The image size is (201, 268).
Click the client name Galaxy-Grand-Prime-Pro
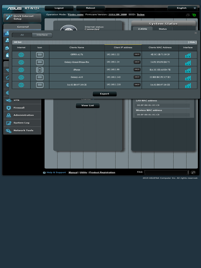click(77, 62)
